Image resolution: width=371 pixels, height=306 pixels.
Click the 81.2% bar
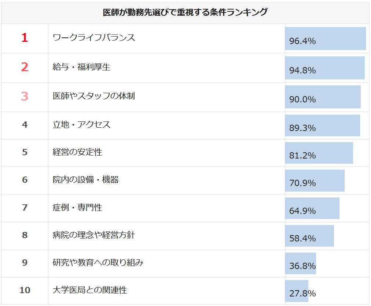coord(319,153)
